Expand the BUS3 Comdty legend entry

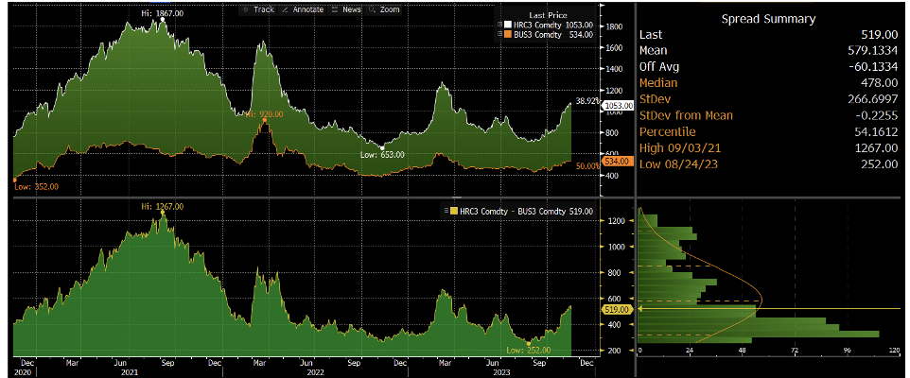(499, 34)
